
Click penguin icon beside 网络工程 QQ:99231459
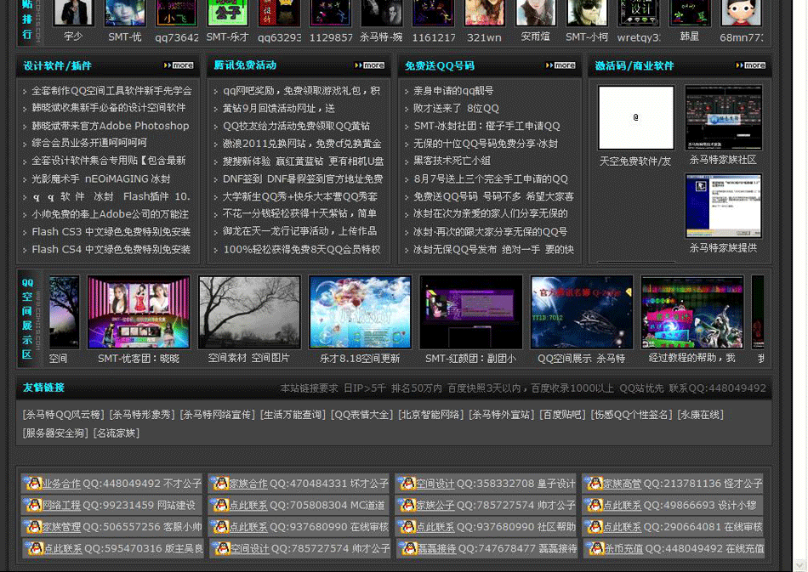click(34, 505)
